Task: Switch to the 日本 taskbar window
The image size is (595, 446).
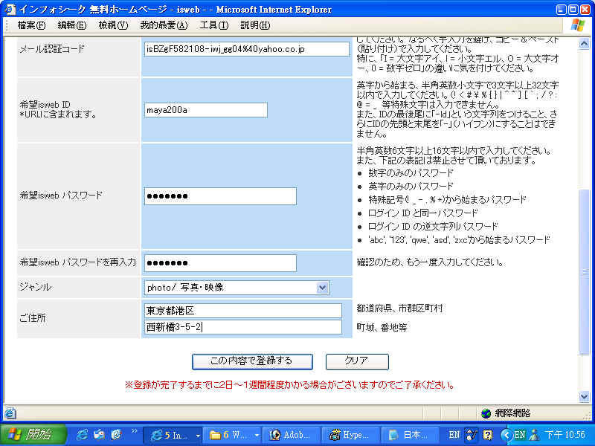Action: tap(411, 435)
